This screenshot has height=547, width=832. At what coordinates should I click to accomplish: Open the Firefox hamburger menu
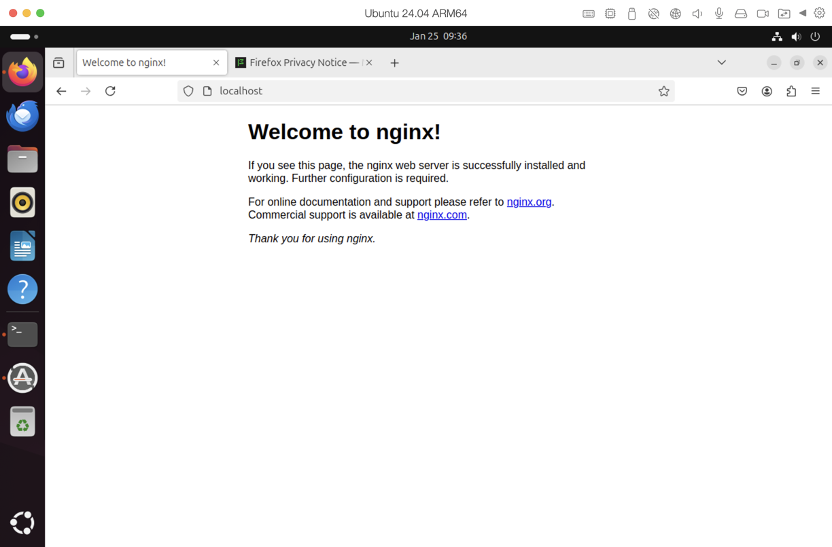click(816, 91)
